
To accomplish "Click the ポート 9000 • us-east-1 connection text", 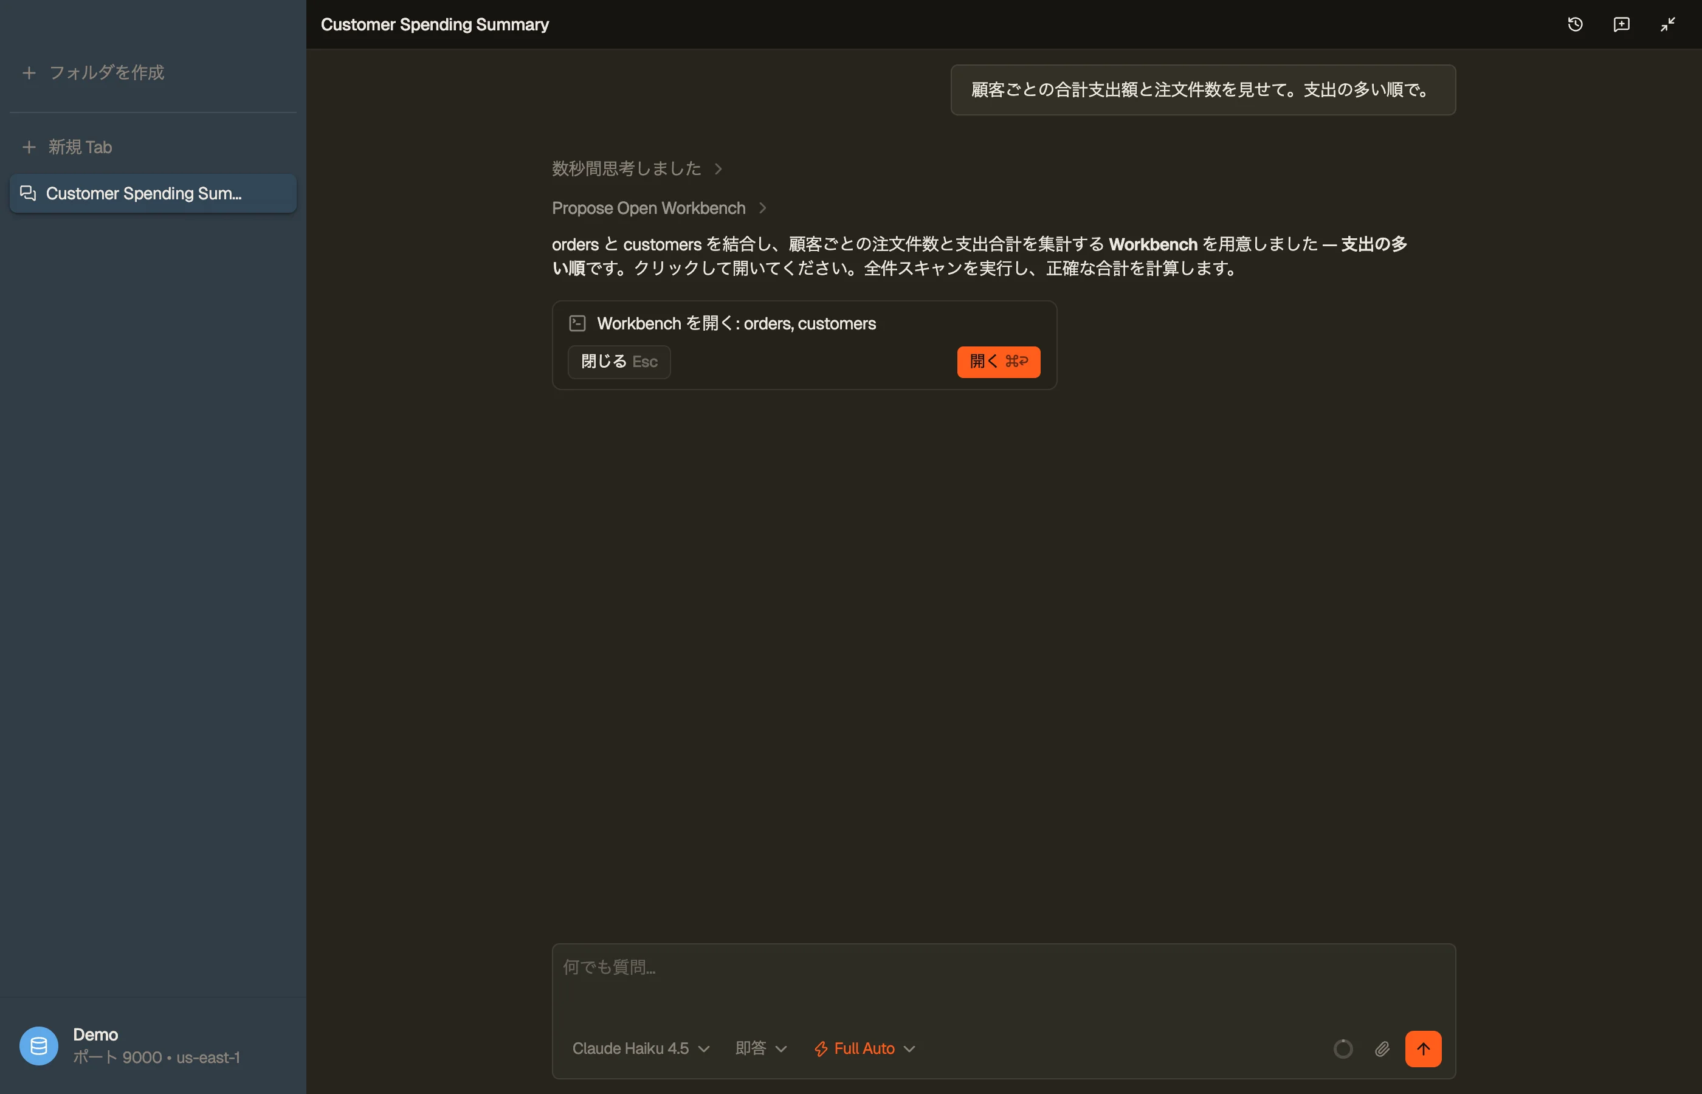I will [x=156, y=1057].
